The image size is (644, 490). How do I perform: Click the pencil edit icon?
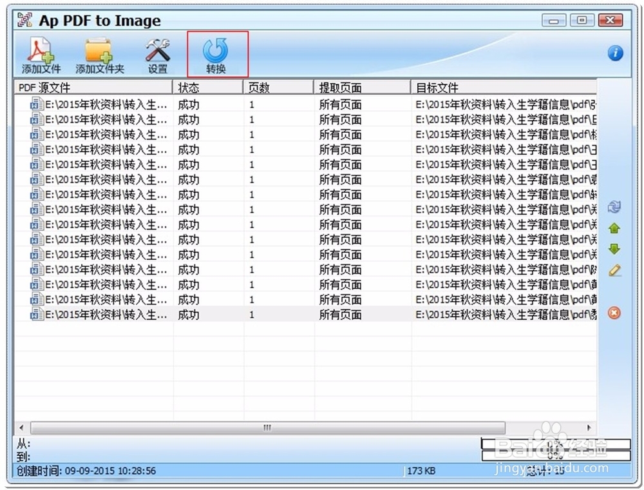[614, 270]
